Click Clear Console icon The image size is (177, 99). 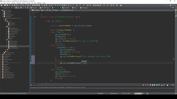coord(150,85)
